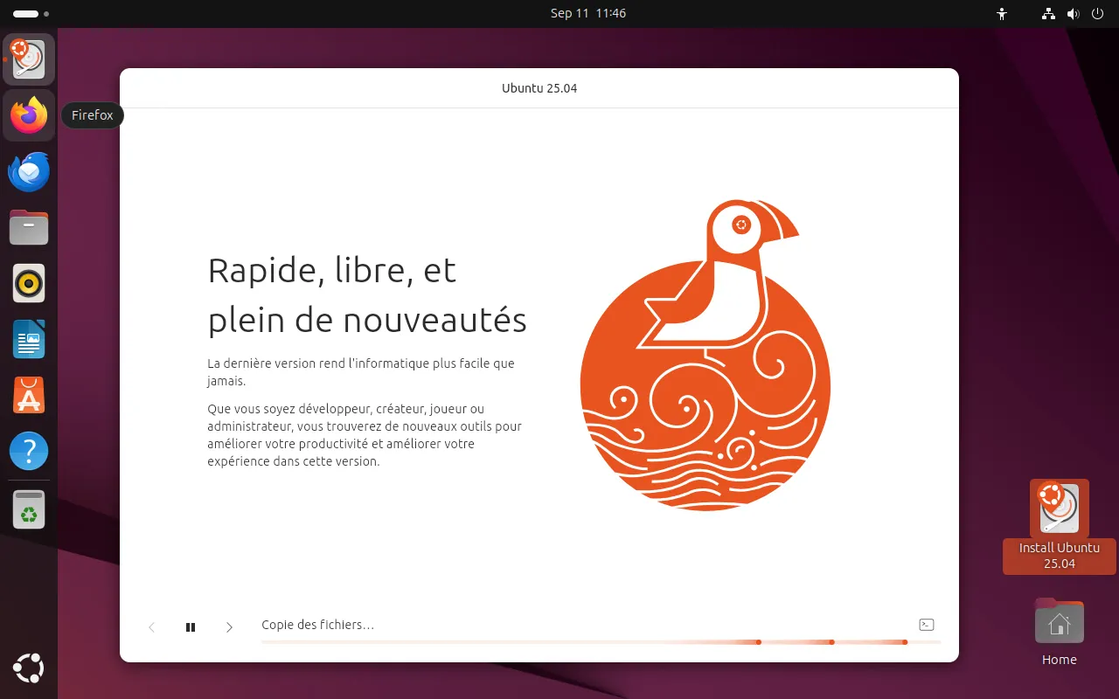Pause the installer slideshow
The width and height of the screenshot is (1119, 699).
191,627
